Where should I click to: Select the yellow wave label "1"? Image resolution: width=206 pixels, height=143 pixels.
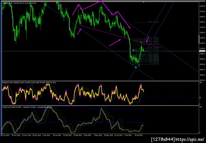point(136,50)
